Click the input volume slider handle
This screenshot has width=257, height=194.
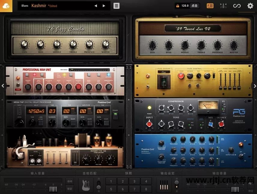(53, 189)
